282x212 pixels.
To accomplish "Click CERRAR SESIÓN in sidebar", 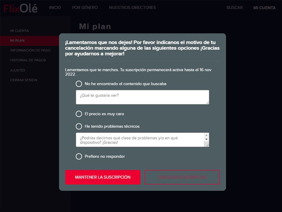I will click(24, 80).
